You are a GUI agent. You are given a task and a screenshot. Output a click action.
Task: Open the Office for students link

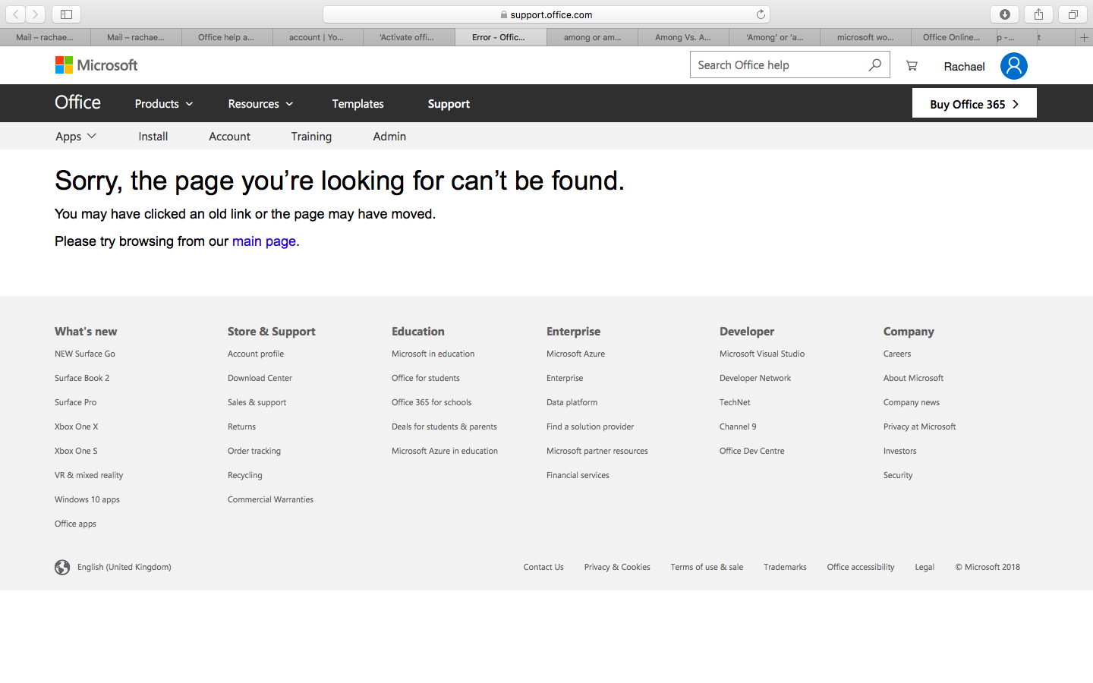tap(426, 378)
